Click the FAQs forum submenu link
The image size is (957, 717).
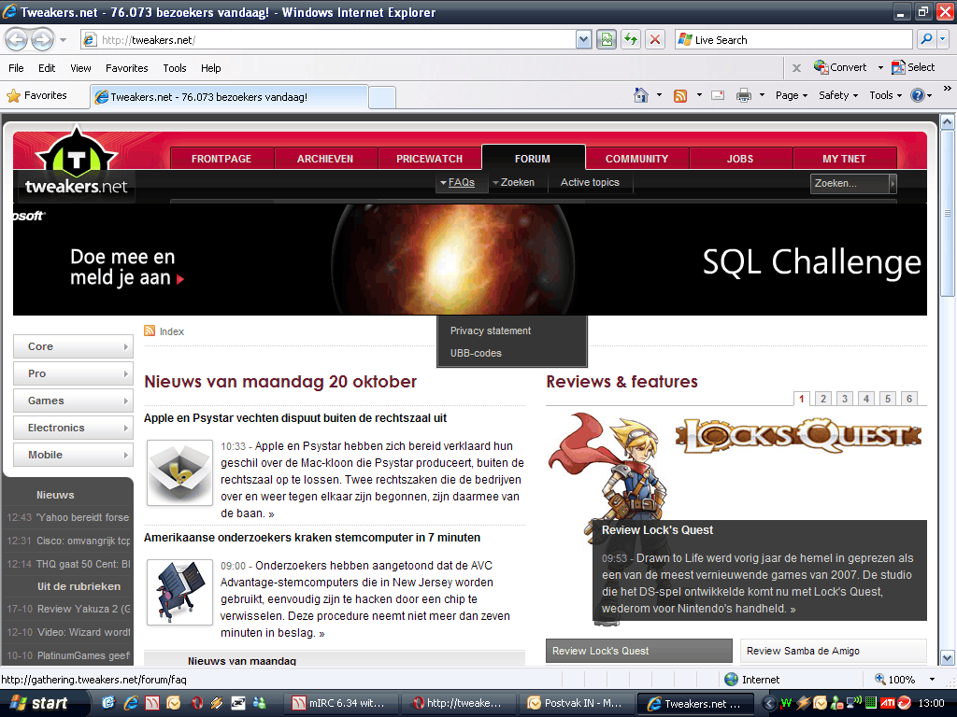(462, 182)
